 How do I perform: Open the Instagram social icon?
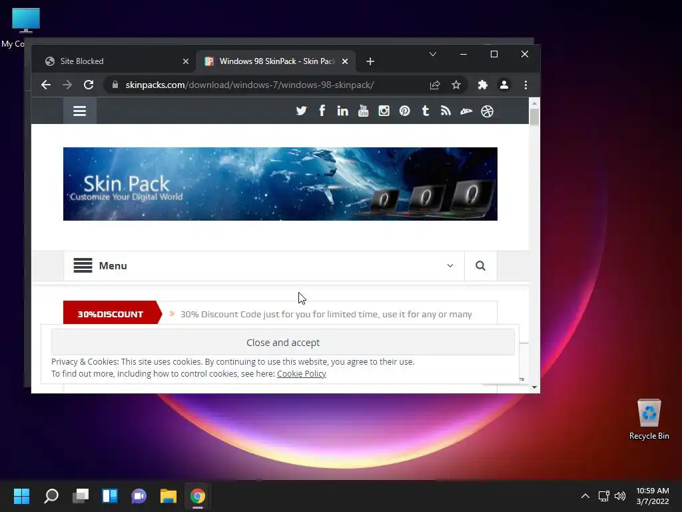click(384, 111)
